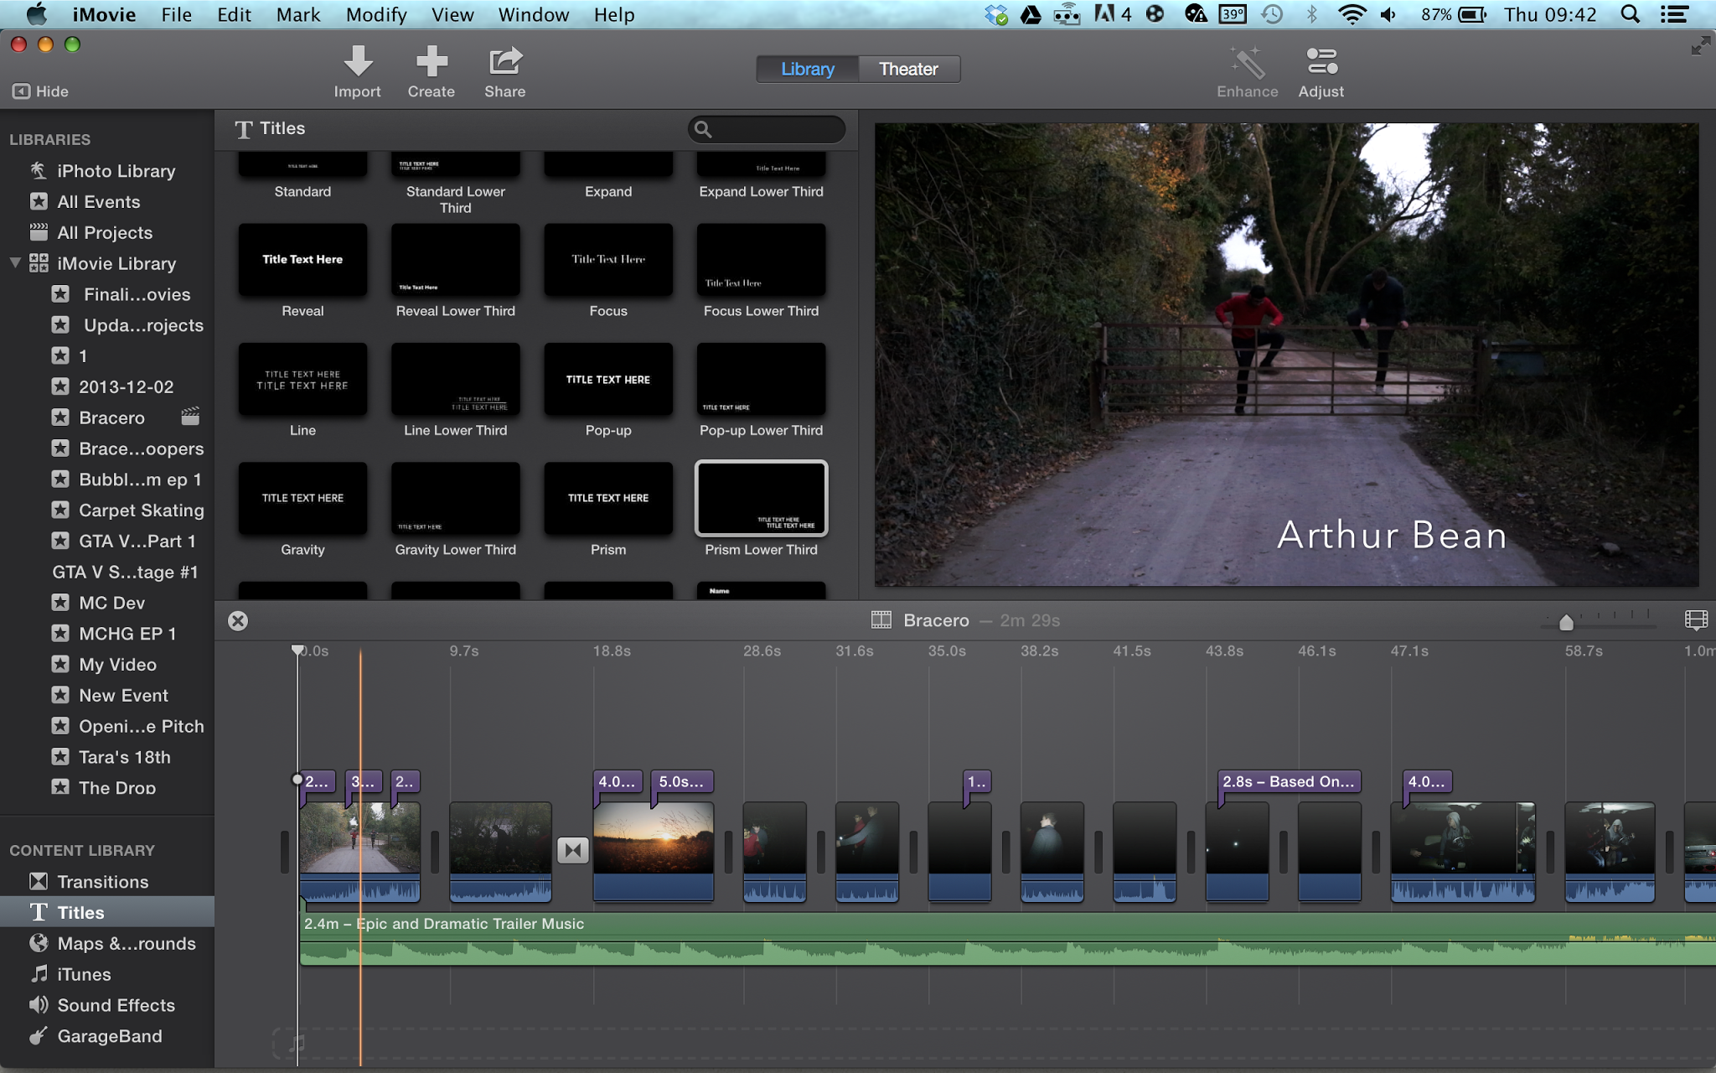The image size is (1716, 1073).
Task: Select the Gravity Lower Third title thumbnail
Action: tap(456, 499)
